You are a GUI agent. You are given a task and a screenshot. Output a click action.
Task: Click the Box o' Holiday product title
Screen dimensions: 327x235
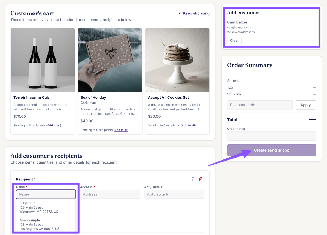(93, 97)
